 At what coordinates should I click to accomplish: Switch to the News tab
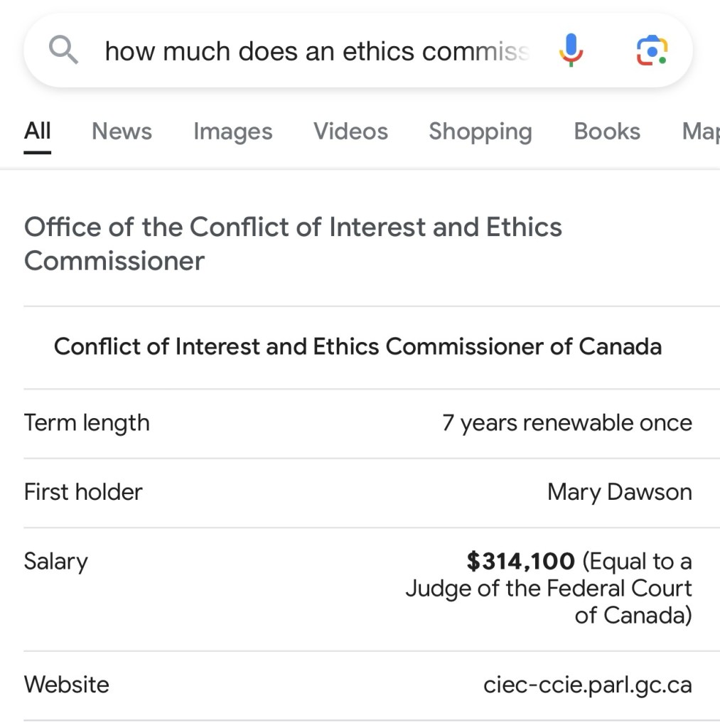(x=122, y=132)
